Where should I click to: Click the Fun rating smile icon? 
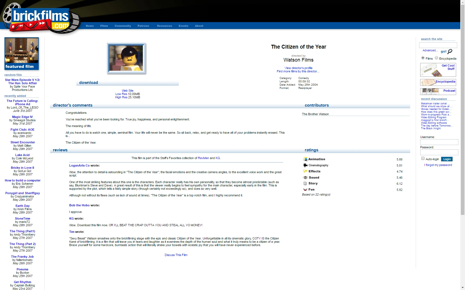(305, 189)
